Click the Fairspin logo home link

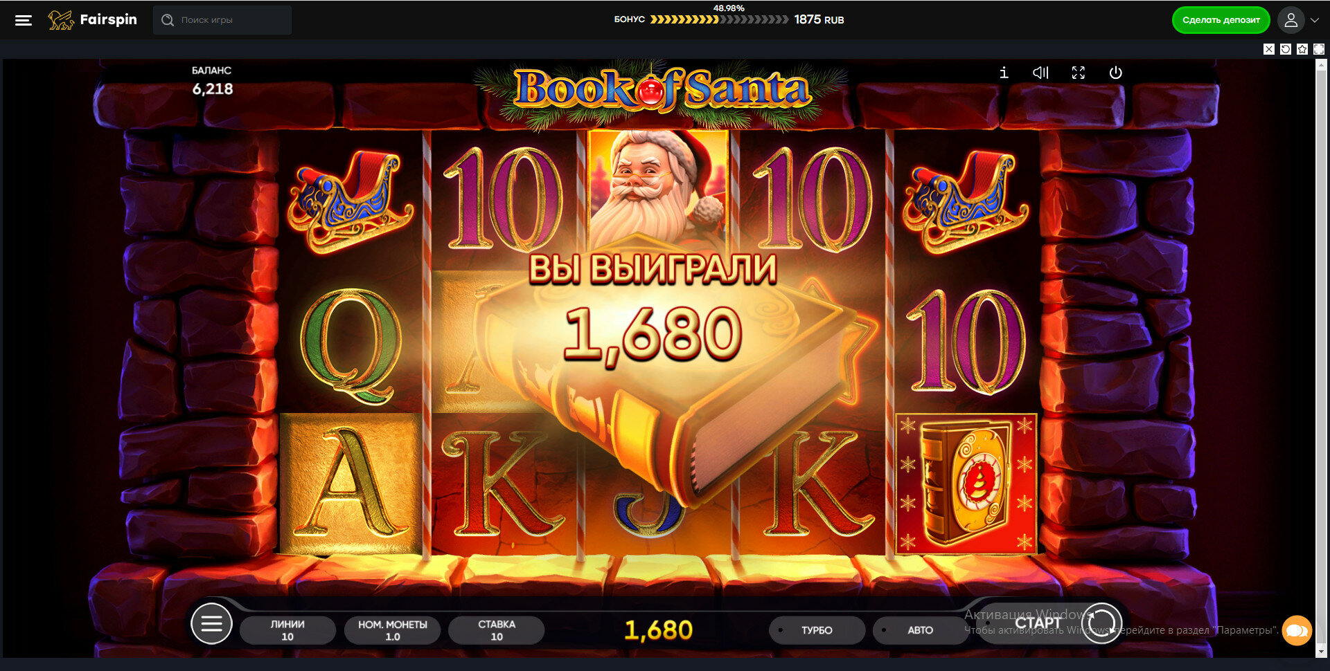(x=92, y=20)
